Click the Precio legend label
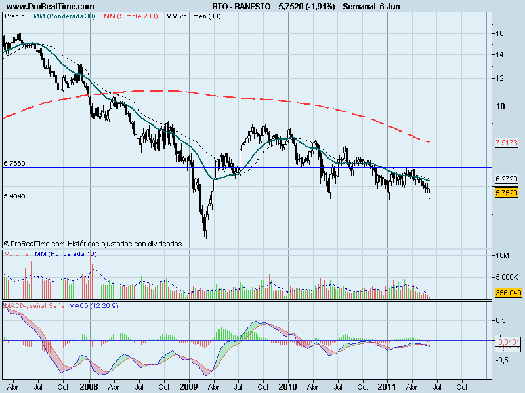Viewport: 525px width, 393px height. [14, 16]
